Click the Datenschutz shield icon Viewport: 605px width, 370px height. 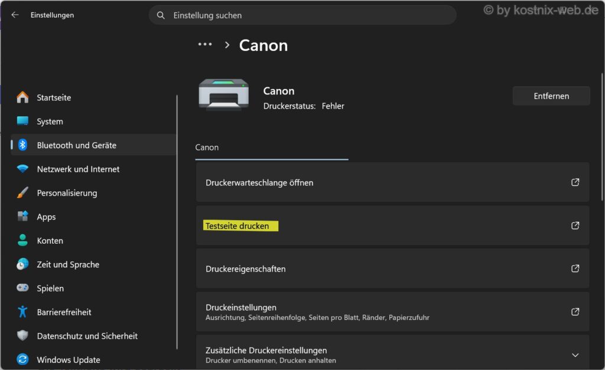[23, 335]
